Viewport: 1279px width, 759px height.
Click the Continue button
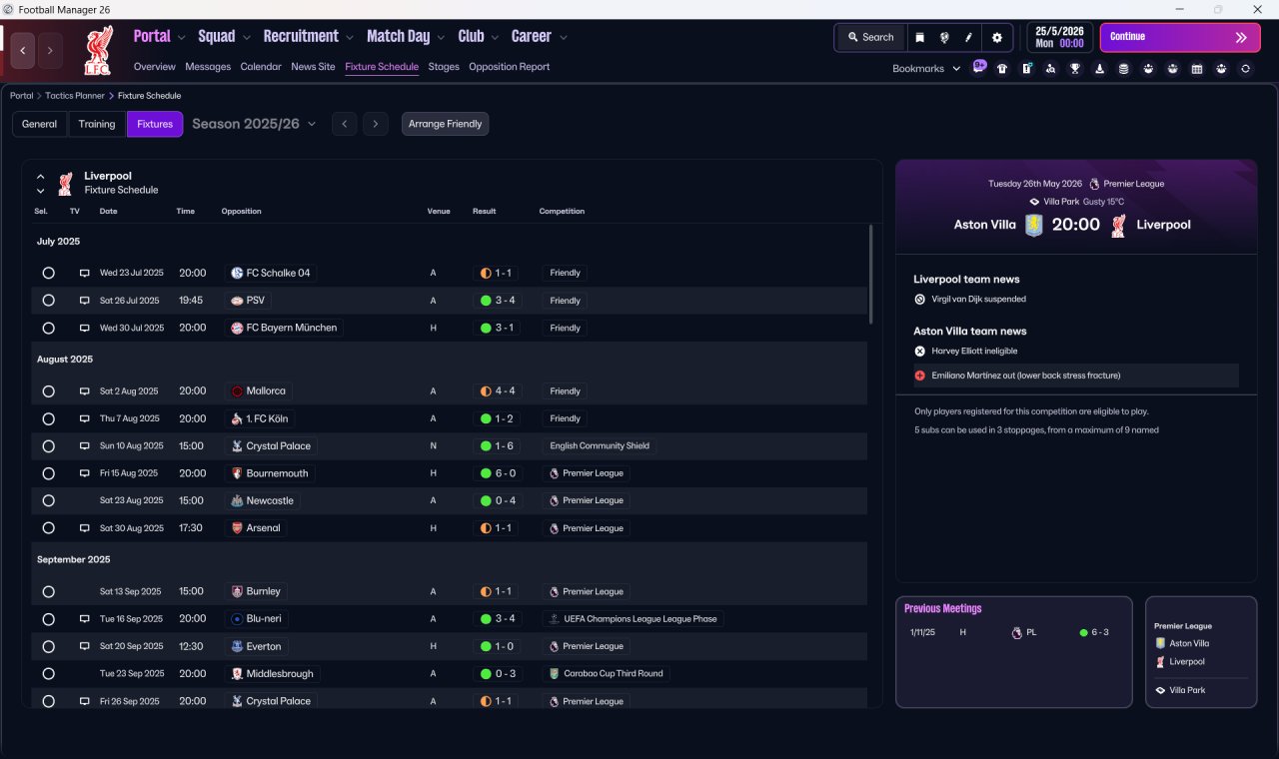tap(1180, 37)
